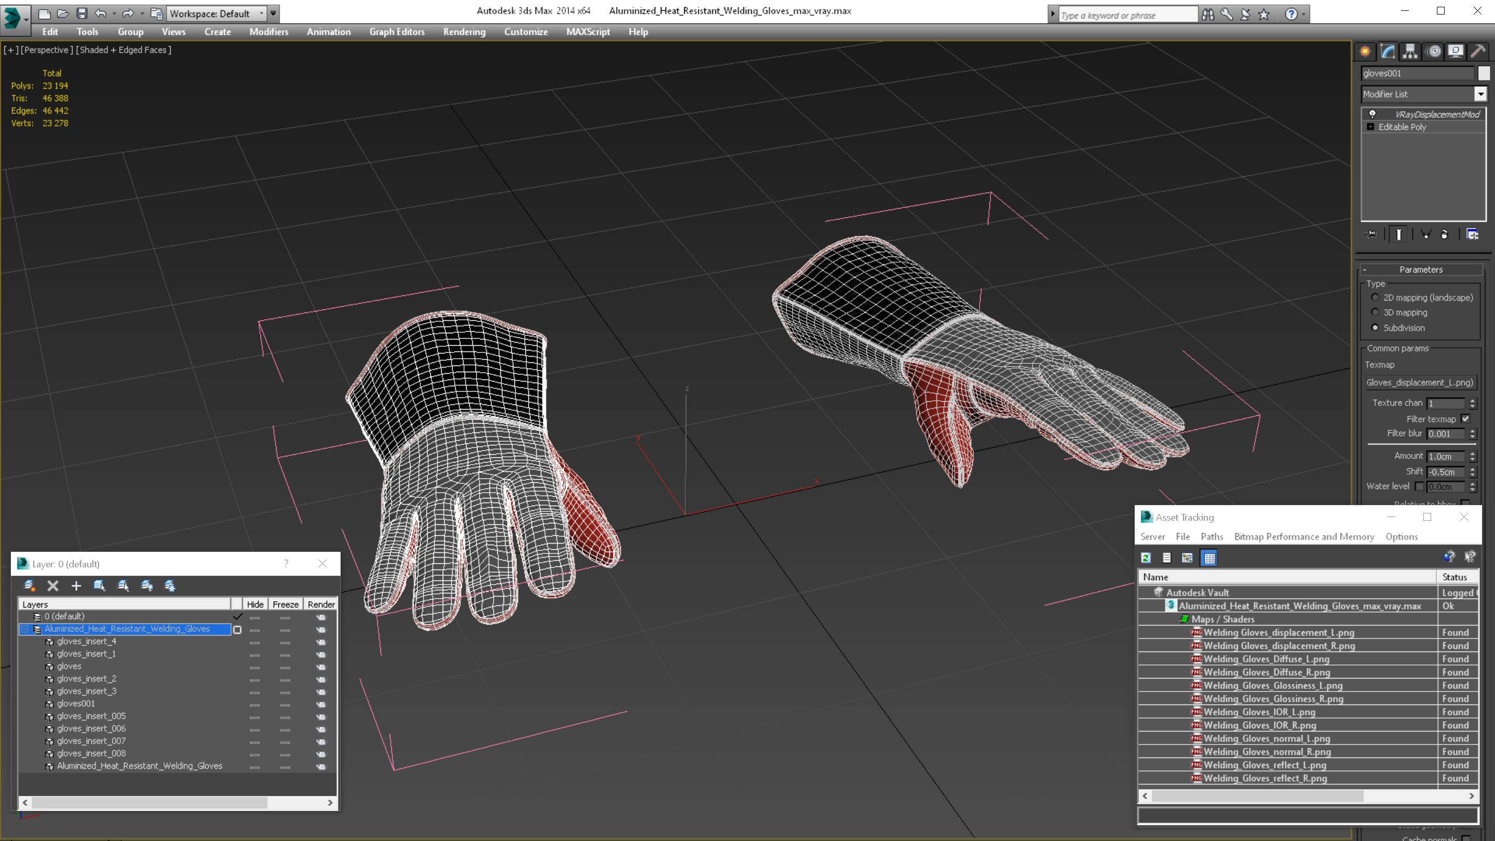Open redo history dropdown arrow
The height and width of the screenshot is (841, 1495).
pos(142,13)
